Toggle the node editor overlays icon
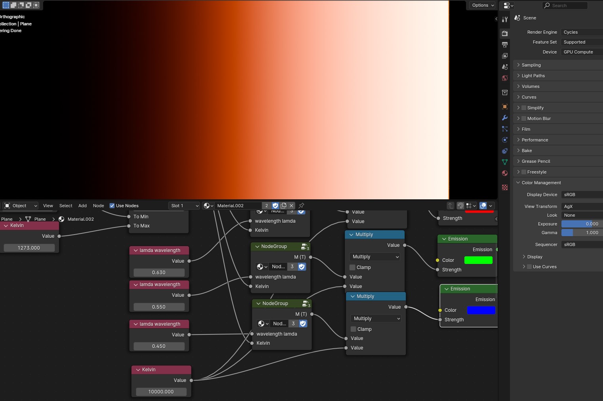603x401 pixels. [483, 206]
